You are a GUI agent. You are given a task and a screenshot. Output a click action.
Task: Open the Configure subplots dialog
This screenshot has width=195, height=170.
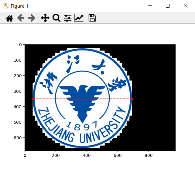pyautogui.click(x=67, y=18)
